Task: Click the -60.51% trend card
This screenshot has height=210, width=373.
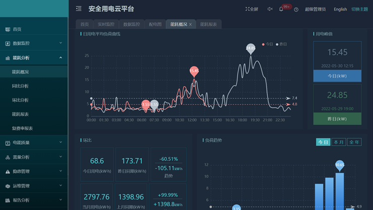Action: coord(169,164)
